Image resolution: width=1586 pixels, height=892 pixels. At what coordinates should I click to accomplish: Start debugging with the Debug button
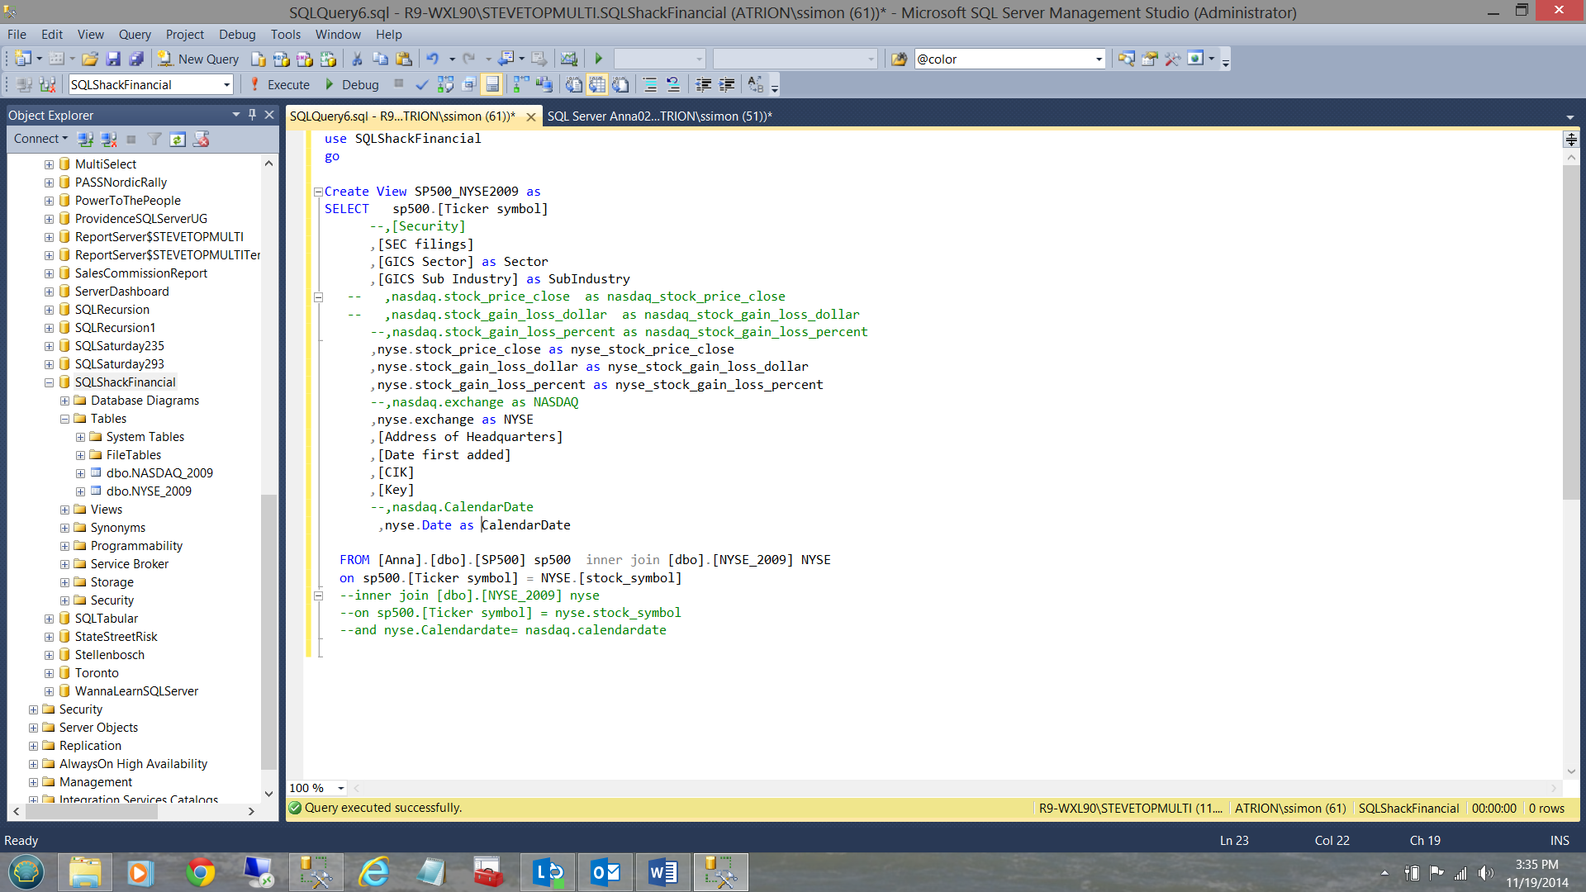coord(352,84)
